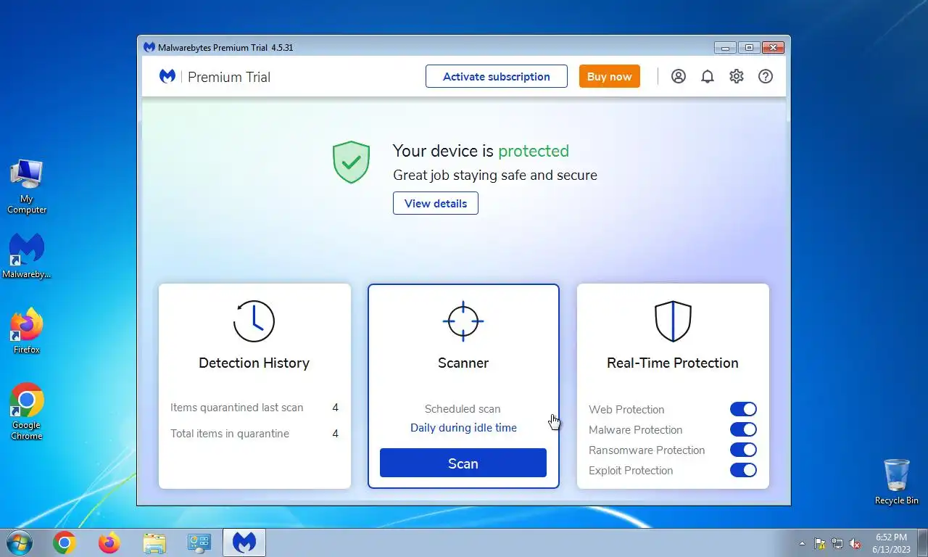The width and height of the screenshot is (928, 557).
Task: Toggle Malware Protection switch
Action: tap(743, 429)
